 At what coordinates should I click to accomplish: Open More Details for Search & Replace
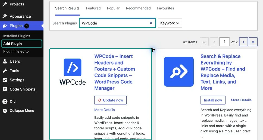coord(241,100)
